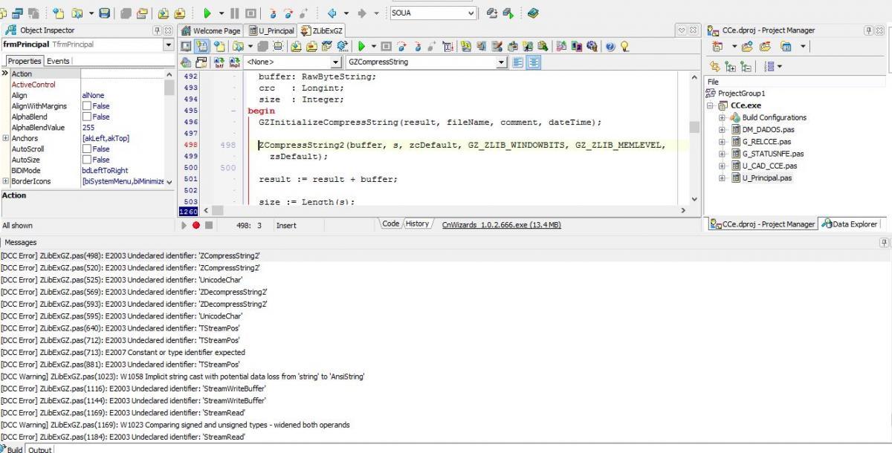892x453 pixels.
Task: Click the red record macro button
Action: coord(196,225)
